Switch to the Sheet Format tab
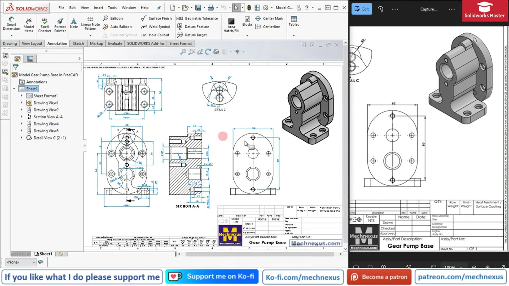The image size is (509, 286). click(181, 43)
